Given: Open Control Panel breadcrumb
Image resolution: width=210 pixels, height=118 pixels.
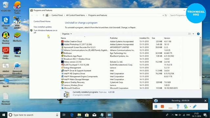Looking at the screenshot, I should tap(57, 15).
